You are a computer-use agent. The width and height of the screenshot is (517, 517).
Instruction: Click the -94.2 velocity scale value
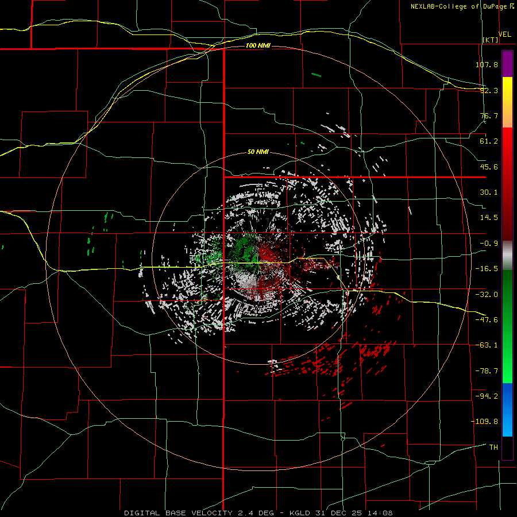(487, 396)
